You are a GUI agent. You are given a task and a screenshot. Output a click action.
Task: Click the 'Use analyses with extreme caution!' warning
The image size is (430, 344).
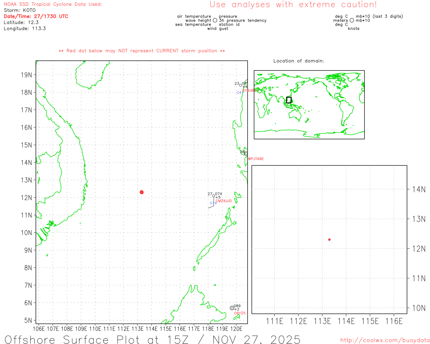(293, 5)
